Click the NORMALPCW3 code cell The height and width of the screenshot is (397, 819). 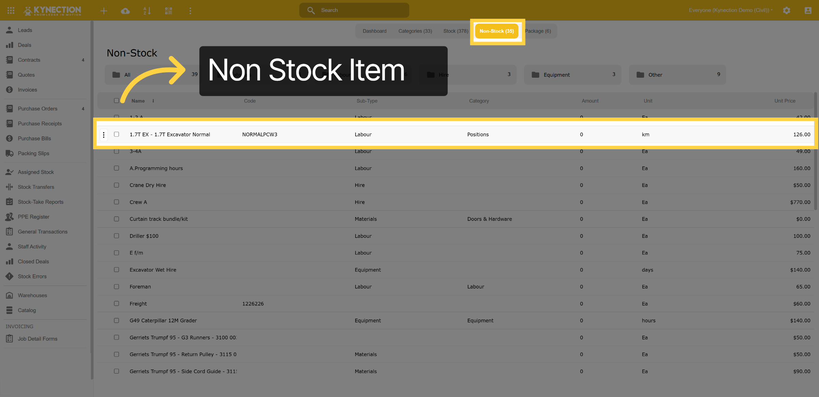(x=260, y=135)
